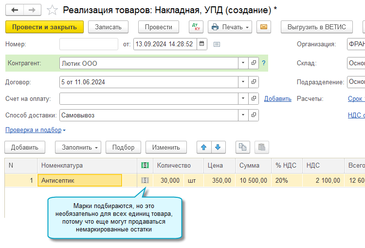Click the Контрагент field with Лютик ООО
The image size is (365, 248).
[x=149, y=63]
